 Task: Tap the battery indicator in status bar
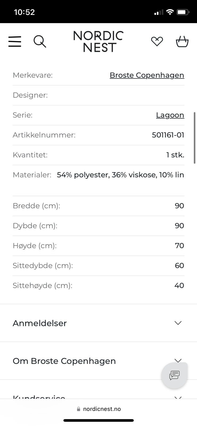[x=183, y=12]
